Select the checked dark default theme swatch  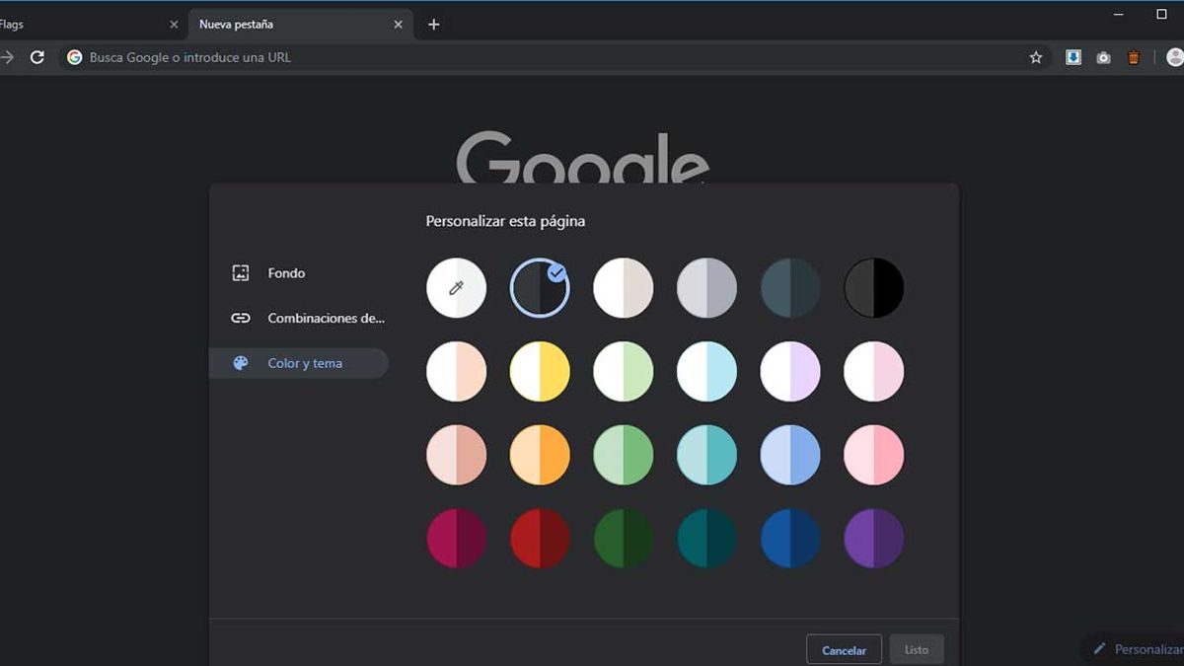pyautogui.click(x=540, y=288)
